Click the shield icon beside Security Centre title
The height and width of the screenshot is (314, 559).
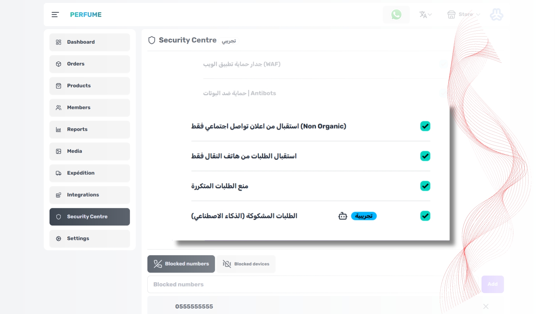click(x=152, y=40)
